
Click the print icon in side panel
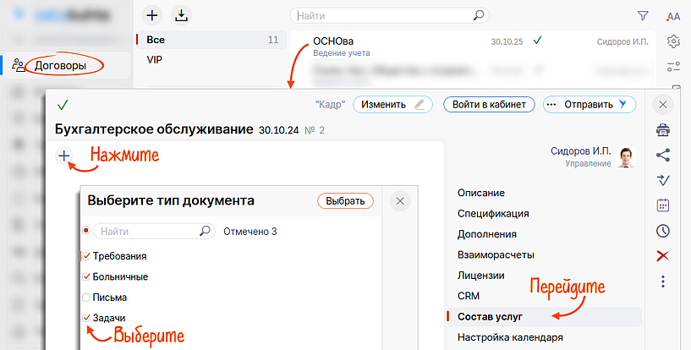pyautogui.click(x=664, y=129)
